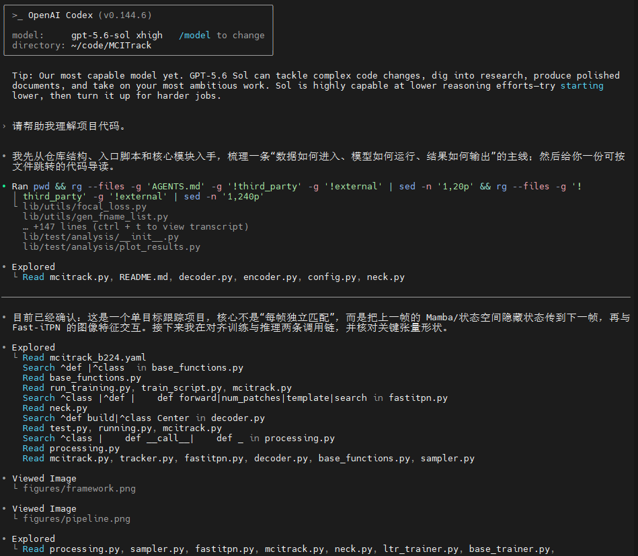The width and height of the screenshot is (638, 556).
Task: Click mcitrack_b224.yaml file name
Action: click(97, 358)
